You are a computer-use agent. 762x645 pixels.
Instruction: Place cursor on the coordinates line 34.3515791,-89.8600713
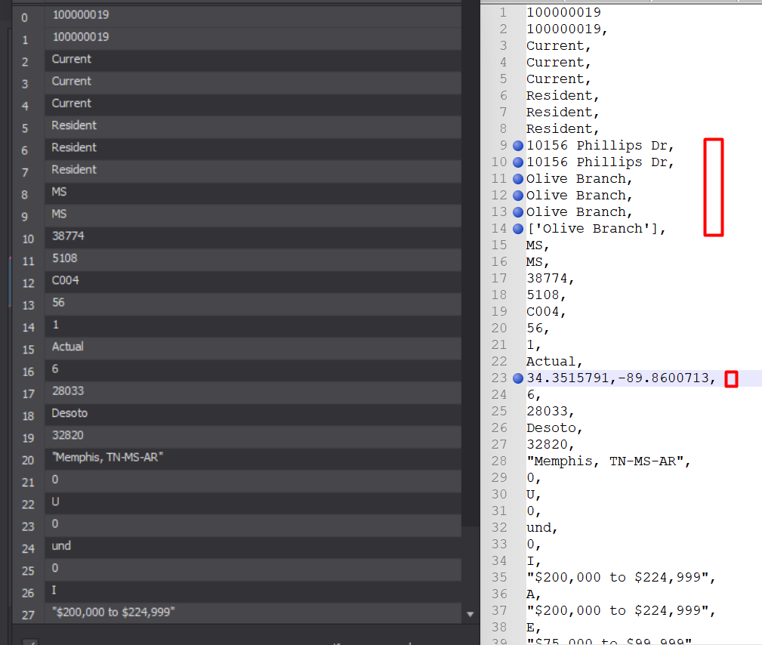pyautogui.click(x=621, y=378)
